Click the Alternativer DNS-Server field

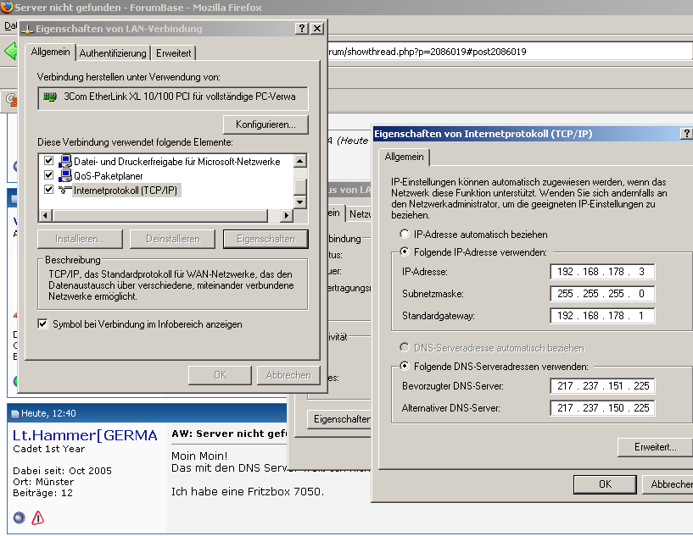click(602, 408)
